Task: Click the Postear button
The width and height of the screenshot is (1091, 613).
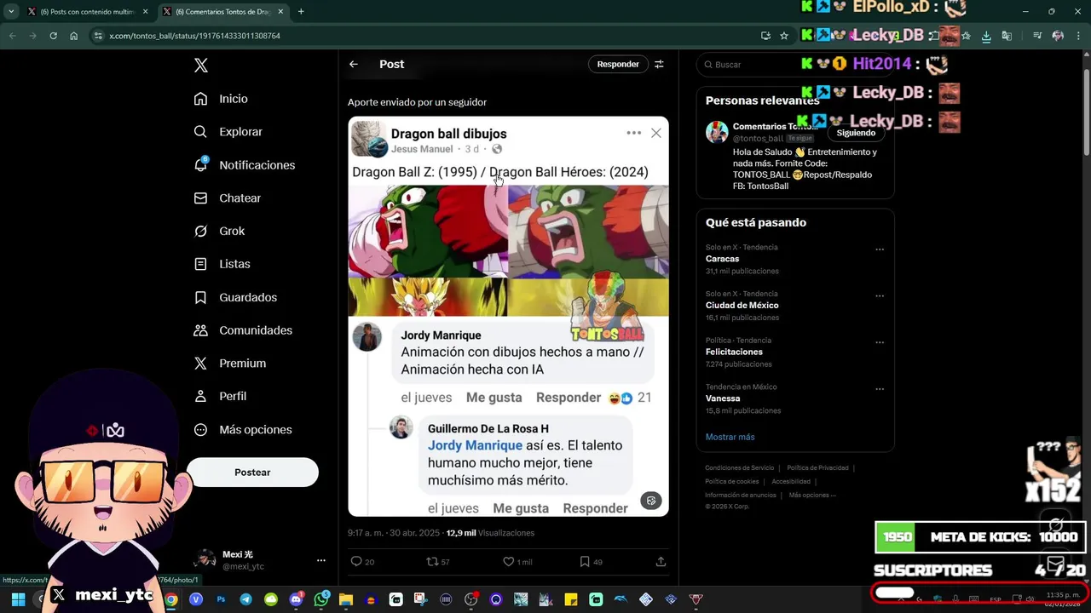Action: pos(252,473)
